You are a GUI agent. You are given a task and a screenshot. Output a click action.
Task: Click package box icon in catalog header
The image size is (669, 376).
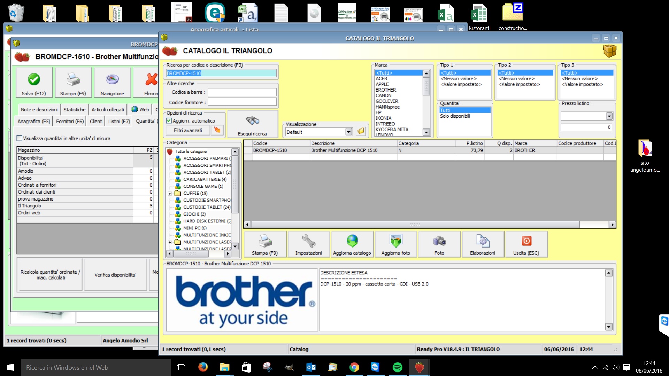(x=610, y=51)
